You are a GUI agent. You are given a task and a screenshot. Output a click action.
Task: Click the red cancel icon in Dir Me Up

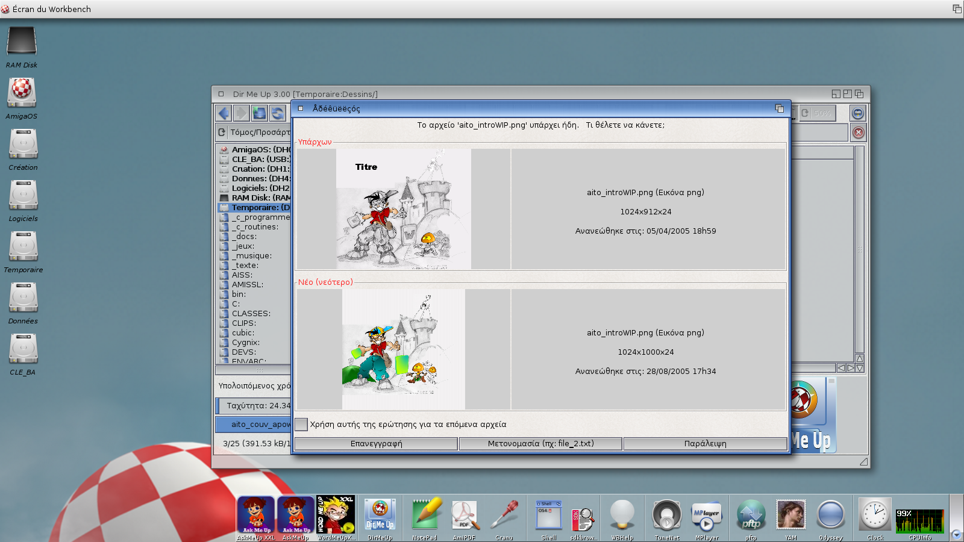pyautogui.click(x=859, y=132)
